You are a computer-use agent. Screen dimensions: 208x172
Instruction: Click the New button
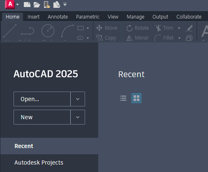pos(42,117)
